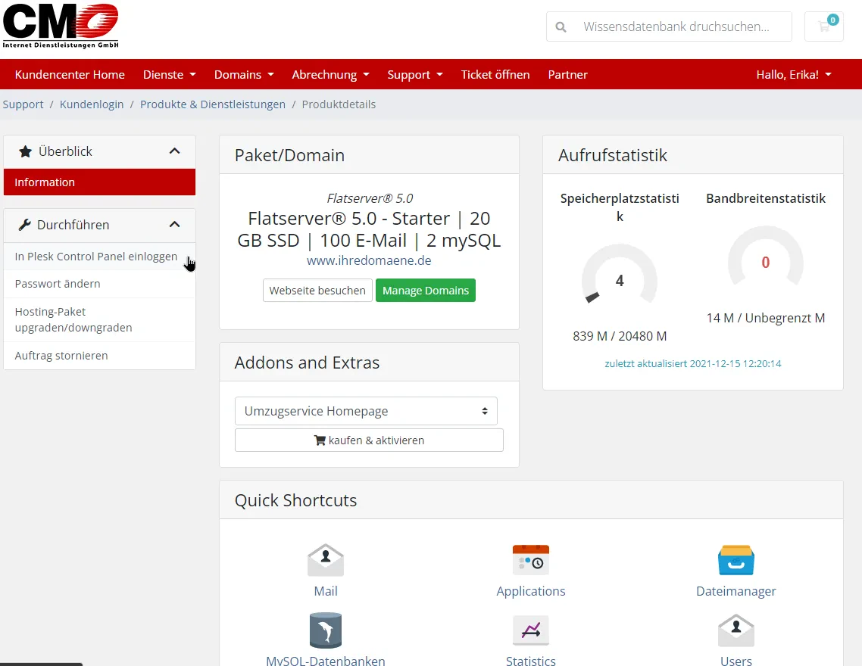Image resolution: width=862 pixels, height=666 pixels.
Task: Open the Domains dropdown menu
Action: coord(244,75)
